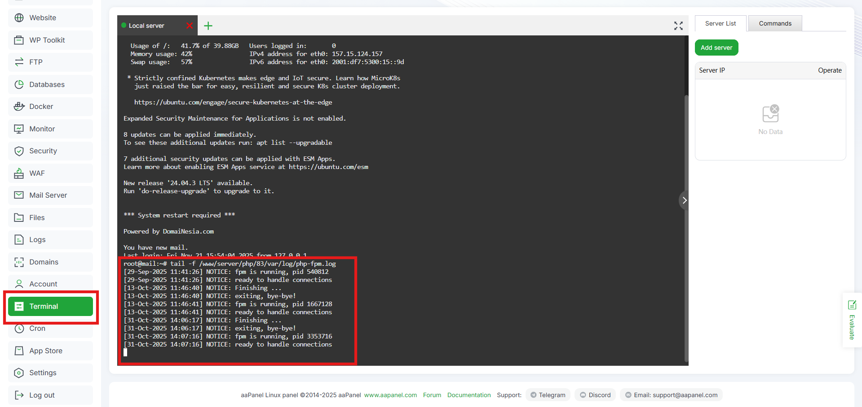Open the Website section globe icon
862x407 pixels.
pyautogui.click(x=19, y=18)
